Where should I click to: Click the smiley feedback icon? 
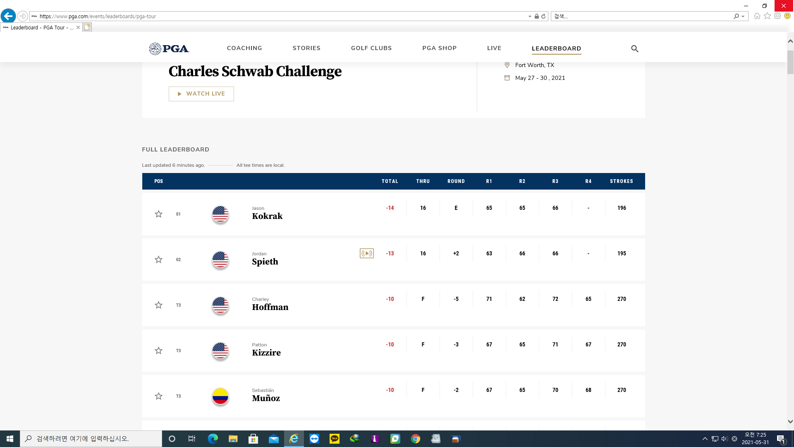[787, 16]
